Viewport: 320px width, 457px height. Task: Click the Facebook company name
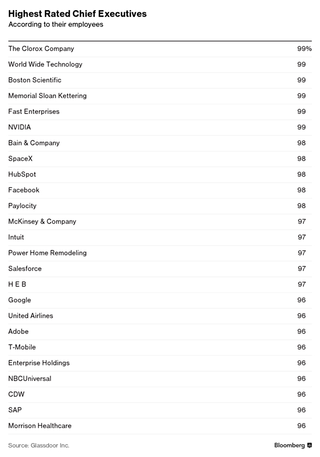pyautogui.click(x=24, y=190)
